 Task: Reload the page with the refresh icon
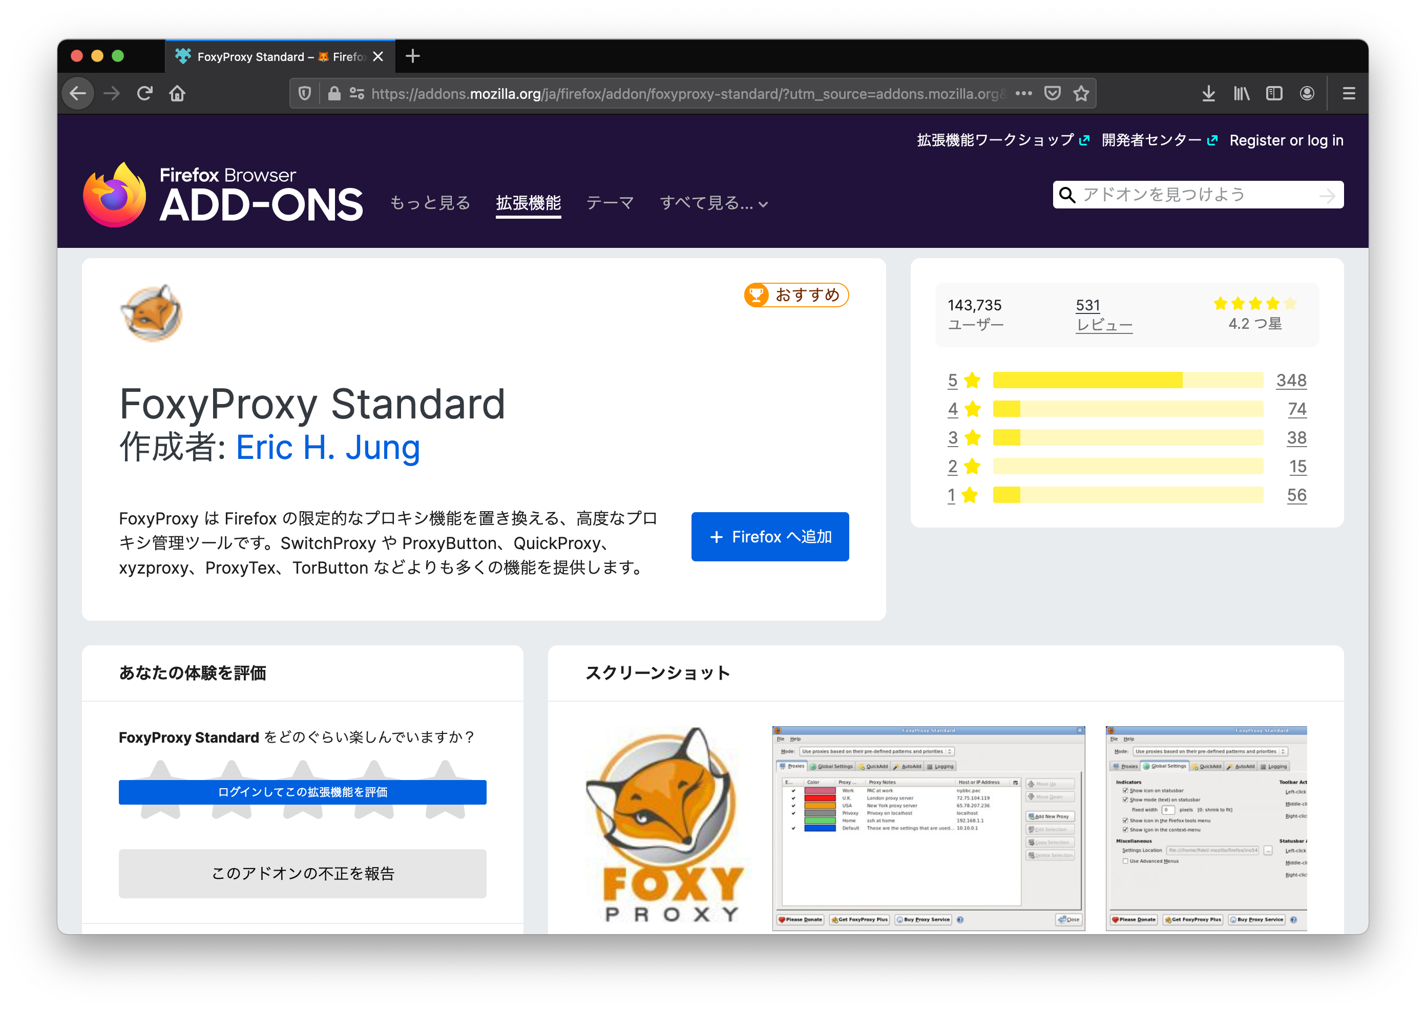145,93
